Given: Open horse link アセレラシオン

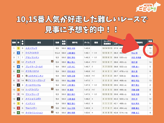Looking at the screenshot, I should (x=32, y=58).
